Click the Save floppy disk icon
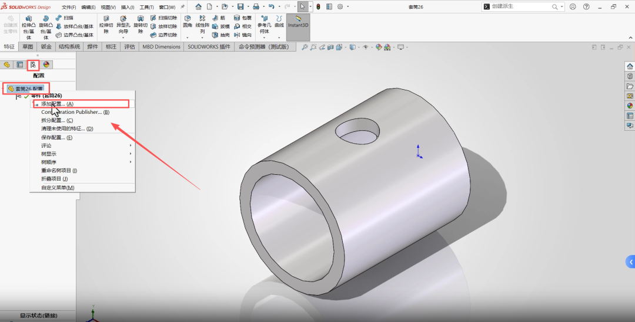This screenshot has height=322, width=635. [x=240, y=6]
